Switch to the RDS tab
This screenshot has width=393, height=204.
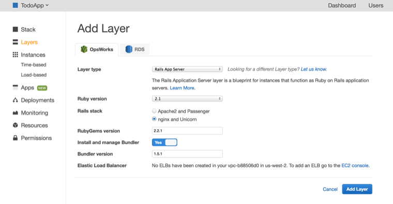pos(135,49)
